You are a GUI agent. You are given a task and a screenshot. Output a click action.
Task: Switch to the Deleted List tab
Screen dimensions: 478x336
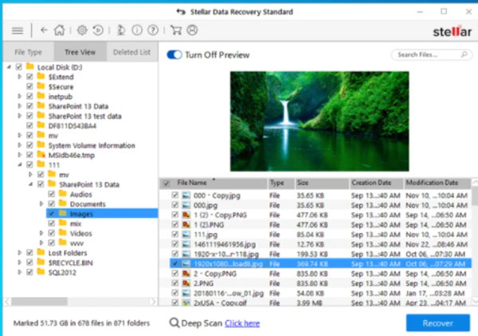132,52
